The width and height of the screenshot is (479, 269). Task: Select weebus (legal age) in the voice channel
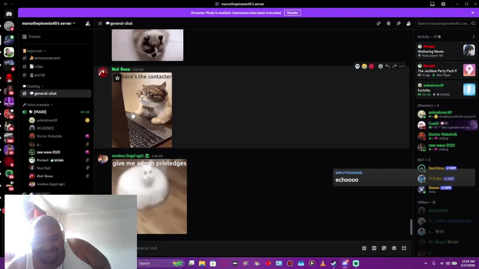51,184
